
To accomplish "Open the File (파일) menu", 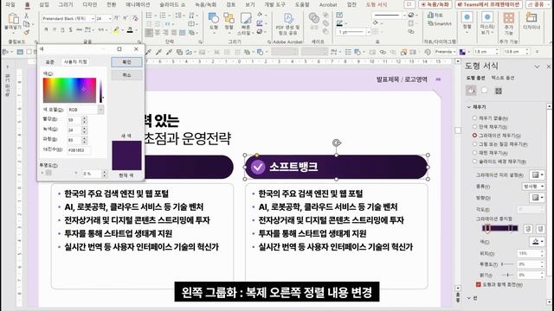I will (10, 4).
